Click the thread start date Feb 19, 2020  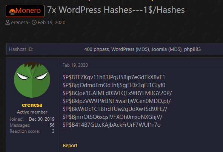point(52,23)
